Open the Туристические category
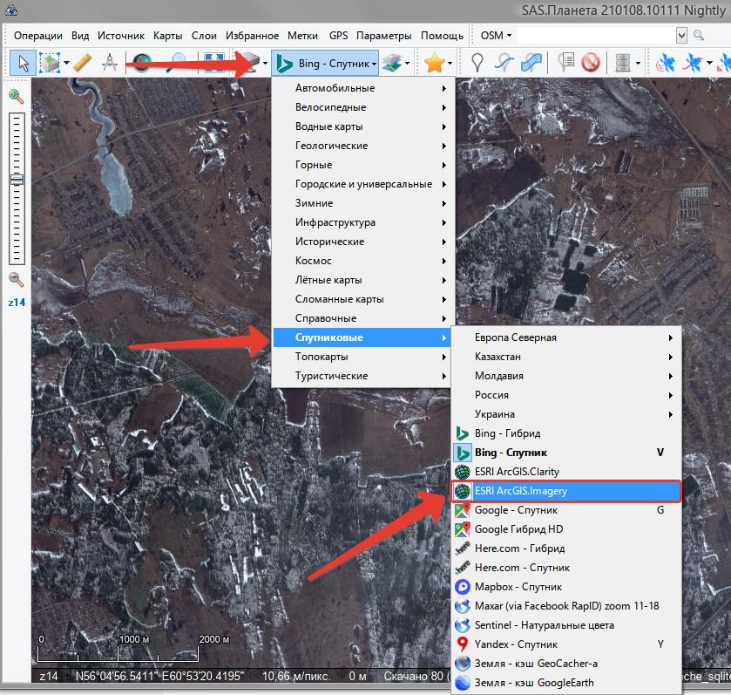Viewport: 731px width, 695px height. (x=362, y=376)
